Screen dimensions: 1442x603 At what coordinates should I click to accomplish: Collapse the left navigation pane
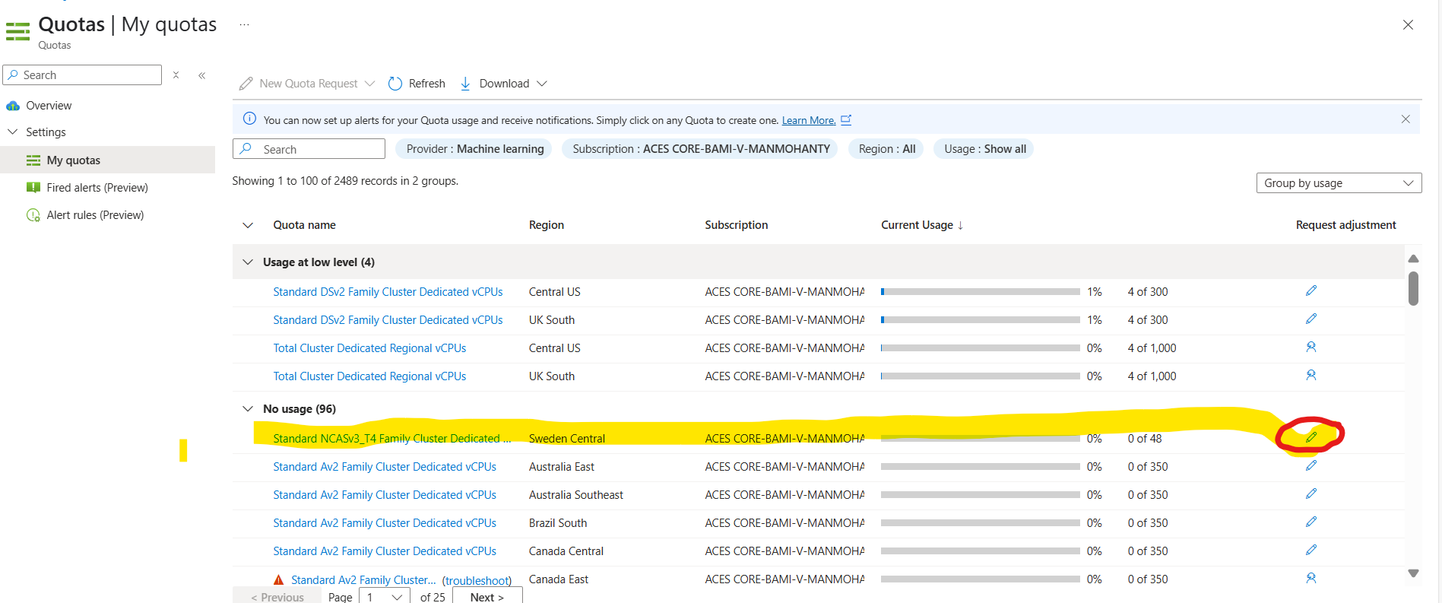(x=201, y=75)
